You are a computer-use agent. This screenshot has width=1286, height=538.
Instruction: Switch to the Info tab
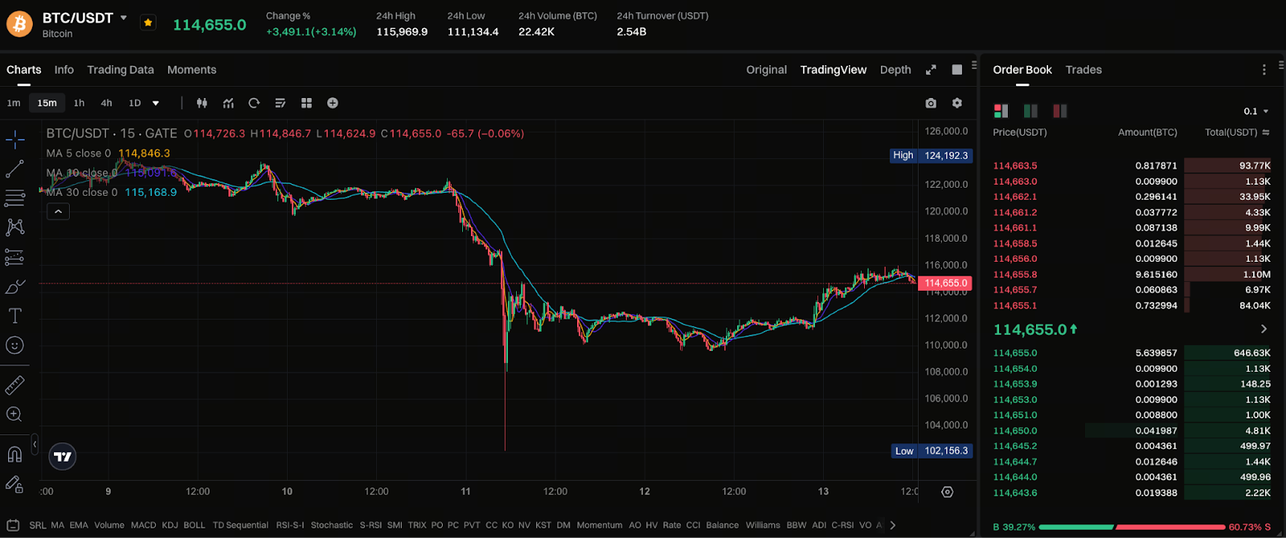(x=64, y=70)
